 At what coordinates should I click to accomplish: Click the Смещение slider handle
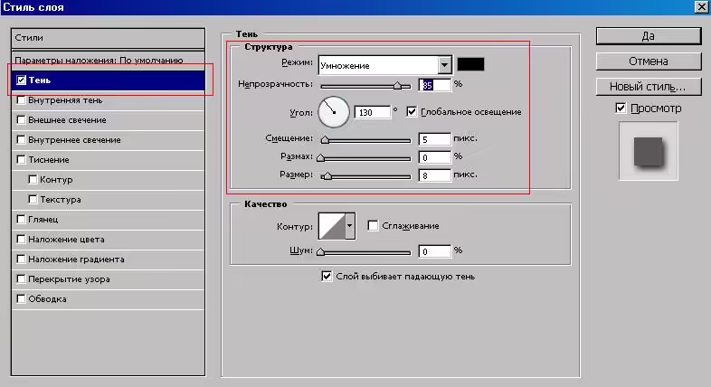coord(325,140)
